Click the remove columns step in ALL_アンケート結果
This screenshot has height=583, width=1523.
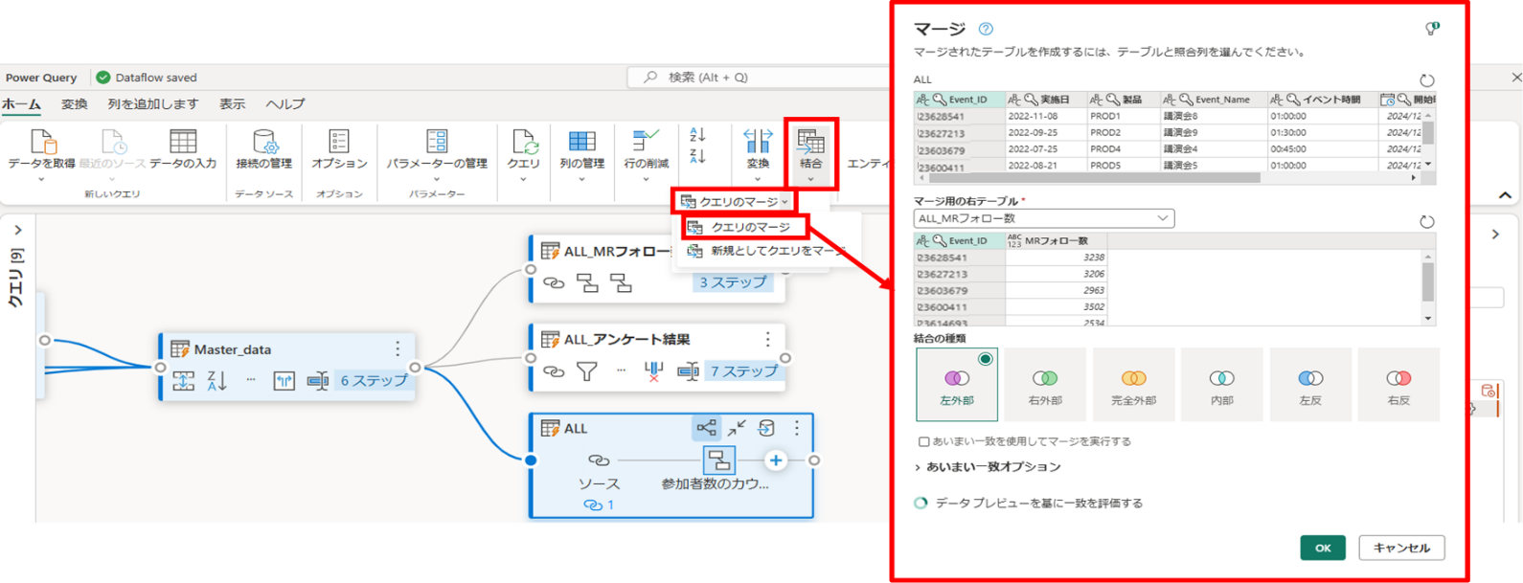(654, 370)
